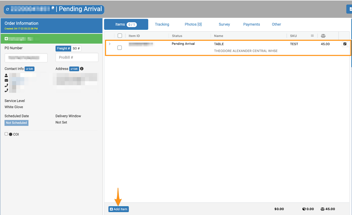Edit the Address

tap(74, 69)
